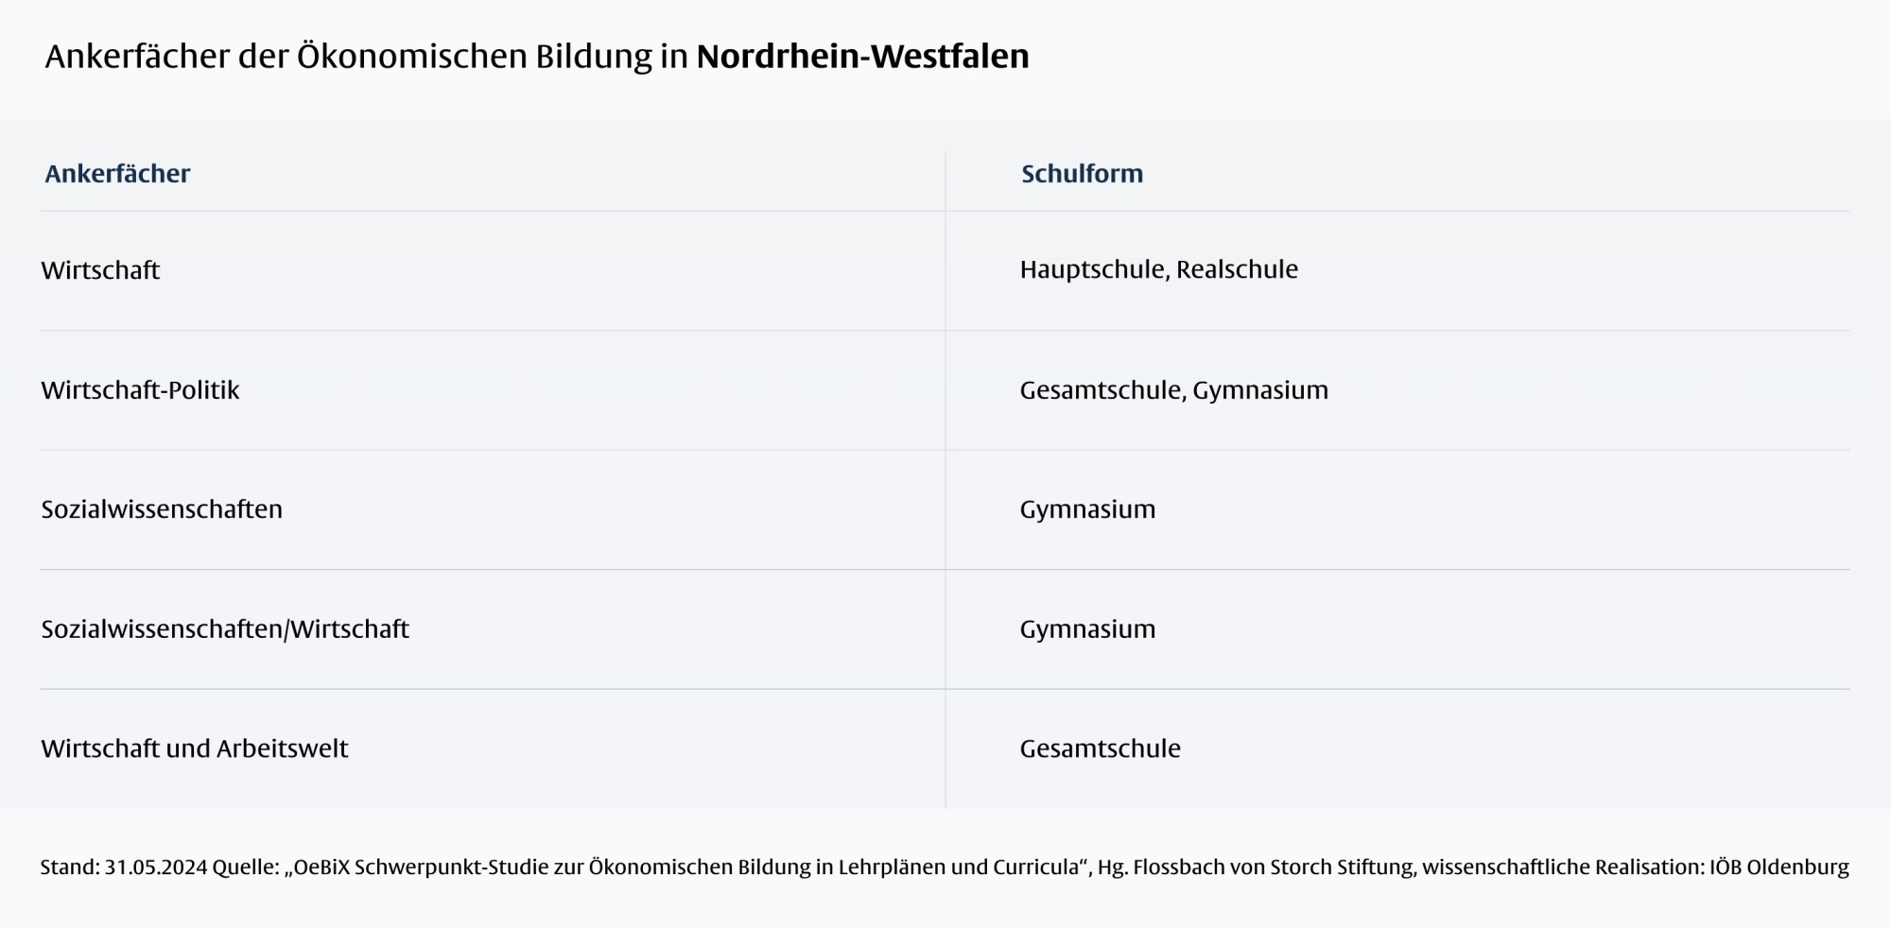The height and width of the screenshot is (928, 1891).
Task: Select the Sozialwissenschaften/Wirtschaft cell
Action: click(x=225, y=629)
